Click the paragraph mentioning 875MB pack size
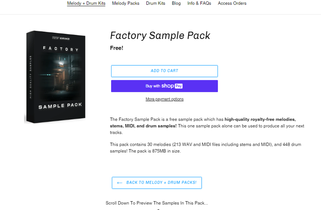 205,148
